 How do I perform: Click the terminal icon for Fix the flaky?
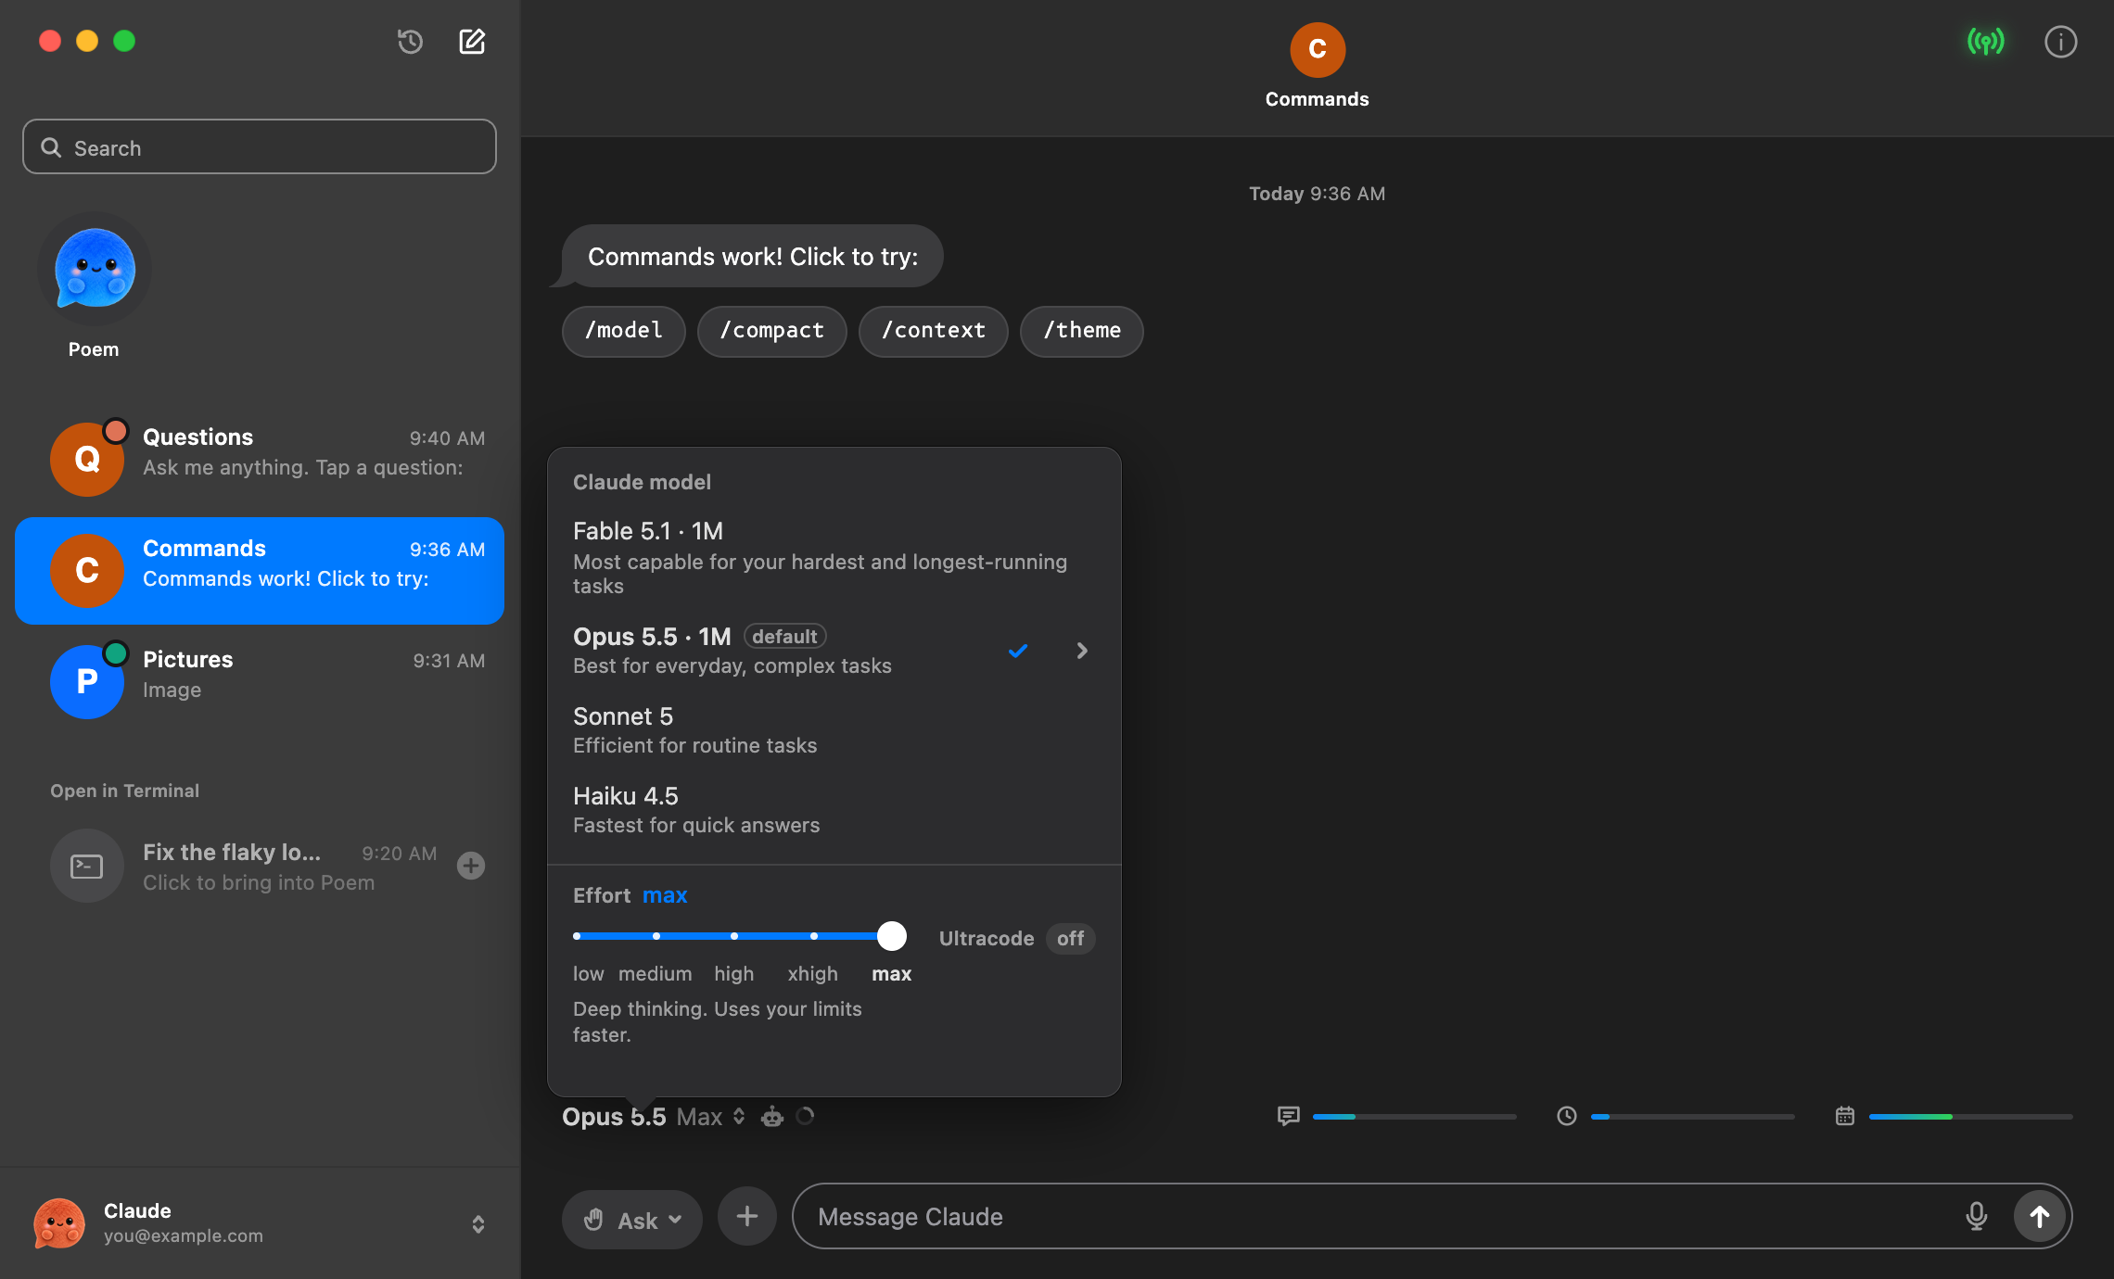[x=87, y=866]
